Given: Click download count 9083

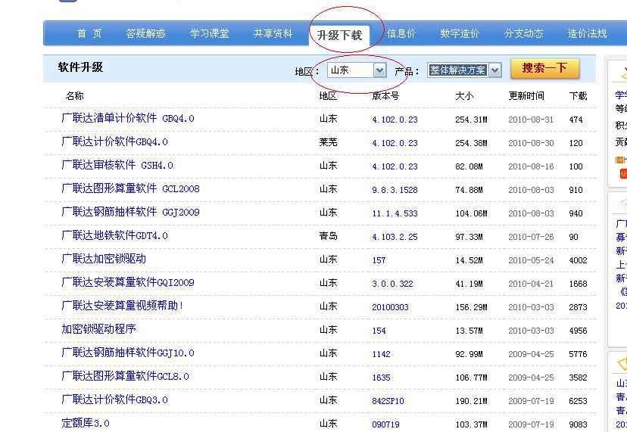Looking at the screenshot, I should tap(579, 424).
